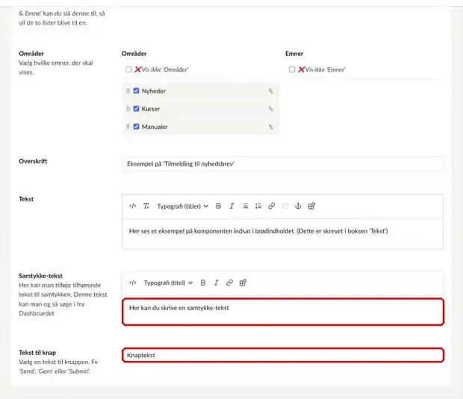Toggle italic in Tekst editor toolbar
The image size is (463, 399).
coord(232,206)
